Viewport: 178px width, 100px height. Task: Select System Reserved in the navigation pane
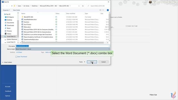tap(12, 39)
